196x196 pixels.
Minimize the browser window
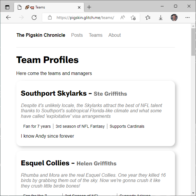[162, 6]
